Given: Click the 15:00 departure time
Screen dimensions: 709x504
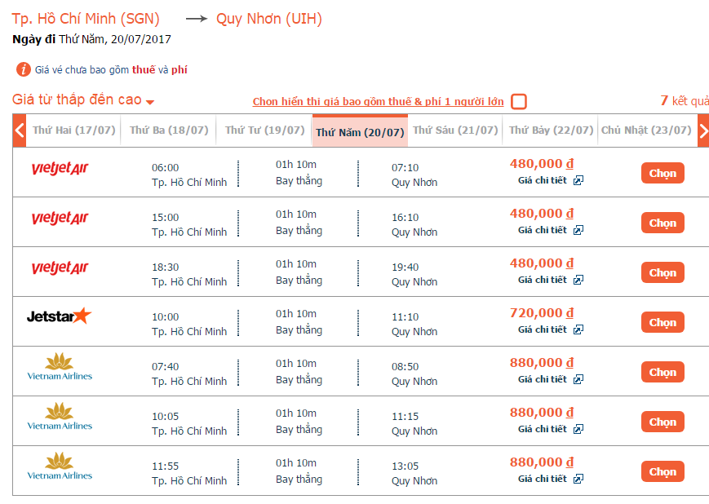Looking at the screenshot, I should [x=165, y=218].
